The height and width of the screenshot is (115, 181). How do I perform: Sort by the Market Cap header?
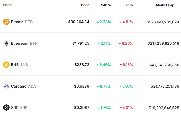[165, 5]
